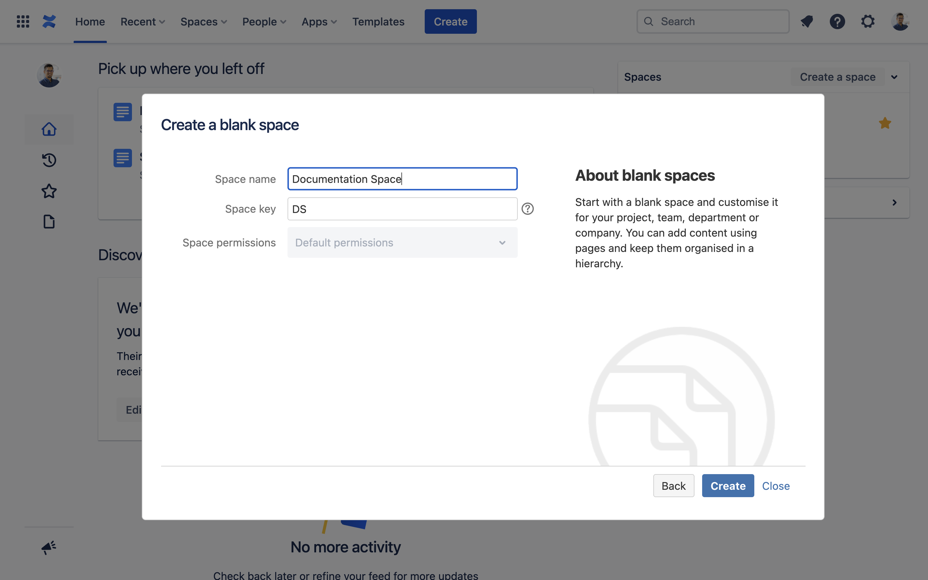Open the Templates menu item

[378, 22]
